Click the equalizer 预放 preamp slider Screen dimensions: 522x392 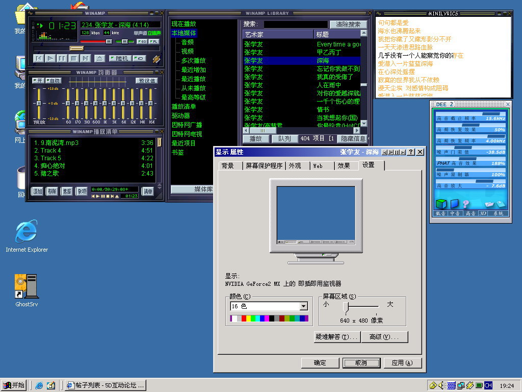(x=39, y=103)
